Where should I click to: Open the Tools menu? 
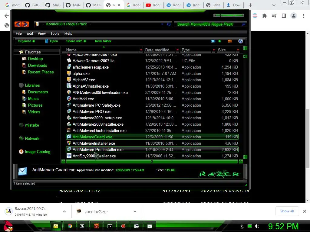pos(55,33)
